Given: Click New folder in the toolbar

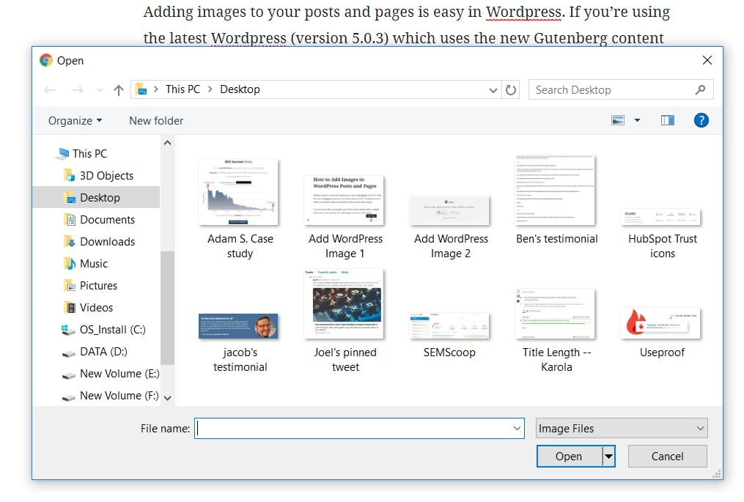Looking at the screenshot, I should 156,121.
